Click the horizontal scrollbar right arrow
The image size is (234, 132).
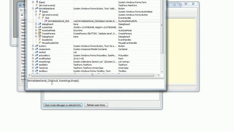159,75
